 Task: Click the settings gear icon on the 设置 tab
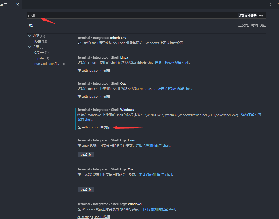coord(4,4)
